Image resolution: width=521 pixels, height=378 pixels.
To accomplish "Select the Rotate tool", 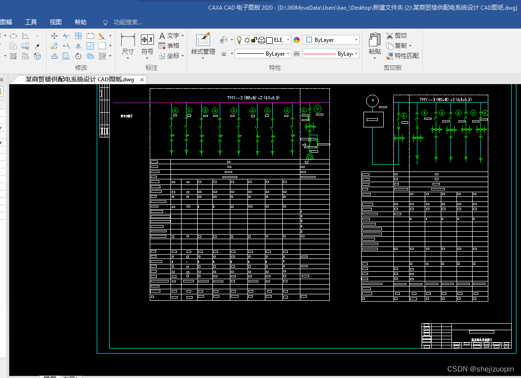I will (78, 56).
